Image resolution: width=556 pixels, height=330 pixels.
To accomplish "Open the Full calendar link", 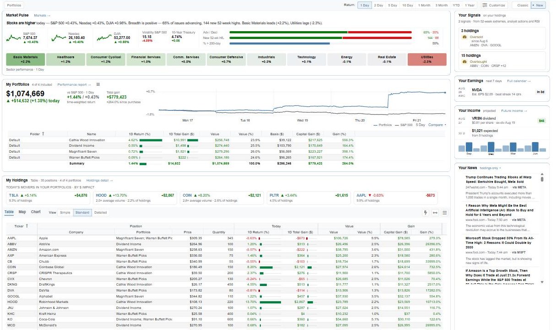I will click(x=519, y=81).
